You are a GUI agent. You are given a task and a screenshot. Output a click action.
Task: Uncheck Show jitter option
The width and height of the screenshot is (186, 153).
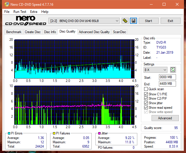coord(146,103)
